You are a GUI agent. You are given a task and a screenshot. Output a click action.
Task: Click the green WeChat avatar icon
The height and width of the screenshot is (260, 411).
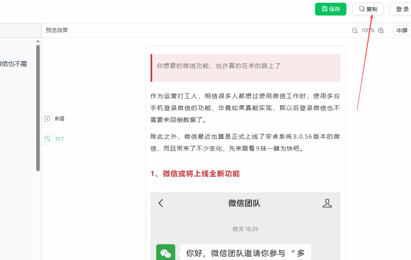(x=166, y=253)
